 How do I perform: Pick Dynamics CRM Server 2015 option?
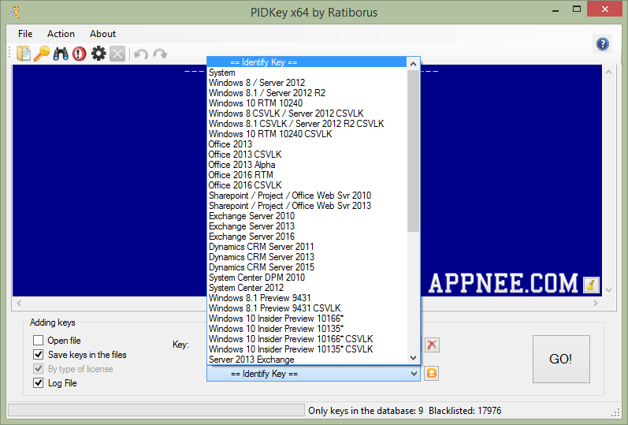pos(307,267)
